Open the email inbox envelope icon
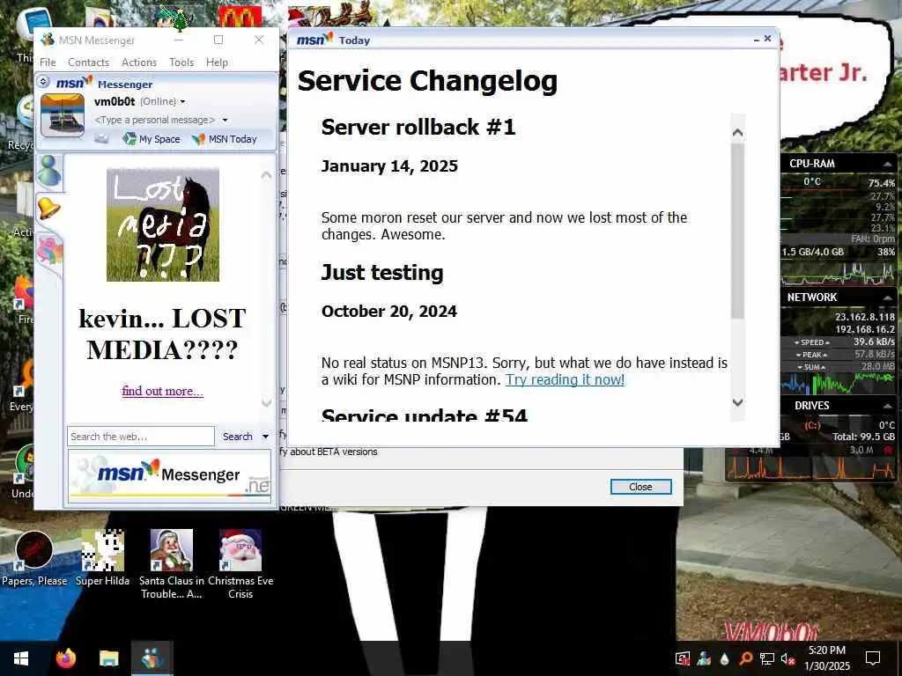The height and width of the screenshot is (676, 902). tap(101, 138)
